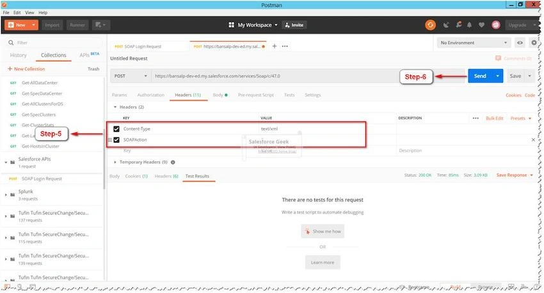The width and height of the screenshot is (544, 293).
Task: Open the My Workspace dropdown
Action: coord(258,25)
